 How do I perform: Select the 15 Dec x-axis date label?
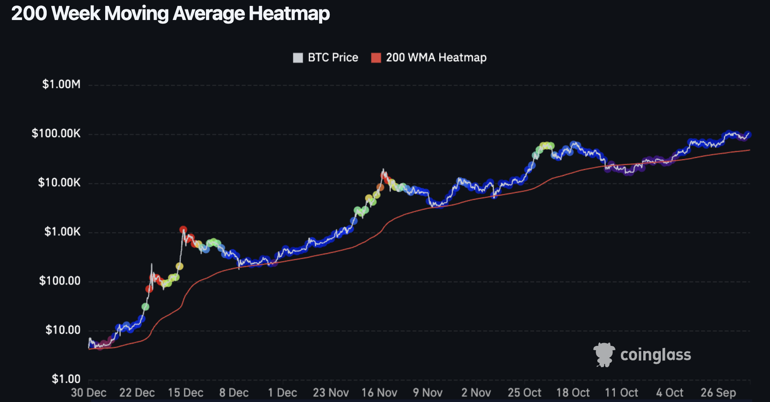185,393
